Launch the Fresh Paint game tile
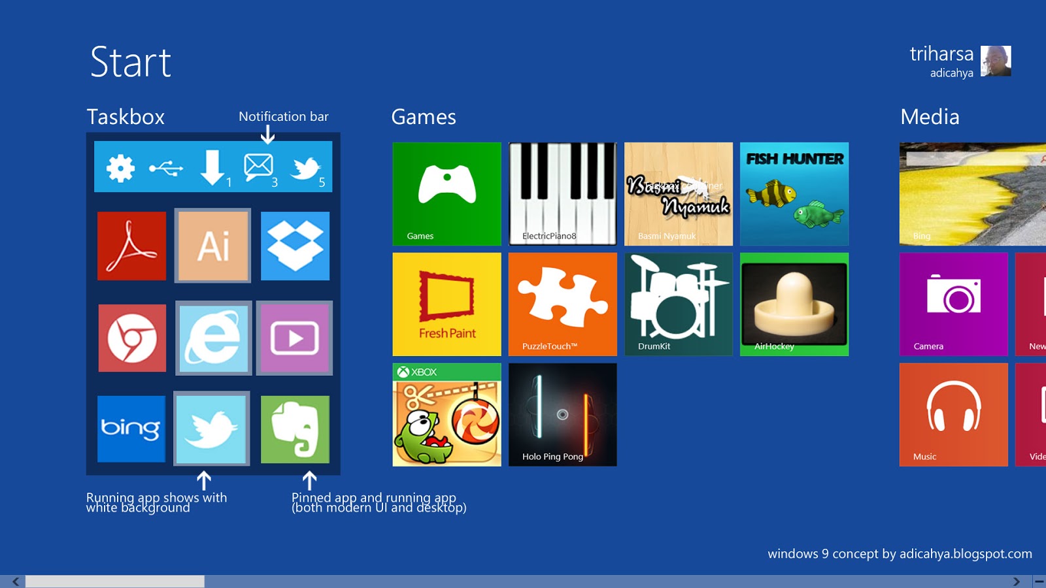This screenshot has width=1046, height=588. click(447, 304)
